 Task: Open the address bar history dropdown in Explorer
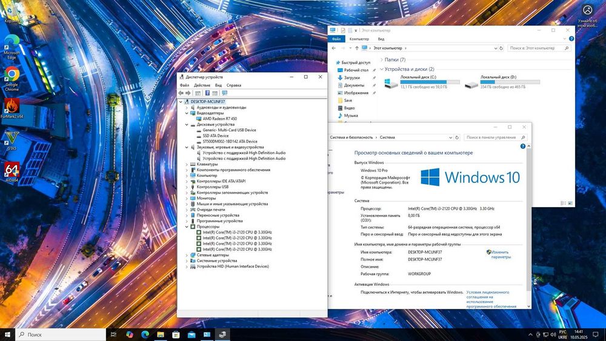pyautogui.click(x=496, y=48)
